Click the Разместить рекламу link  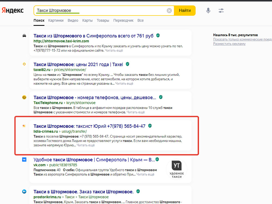click(229, 44)
